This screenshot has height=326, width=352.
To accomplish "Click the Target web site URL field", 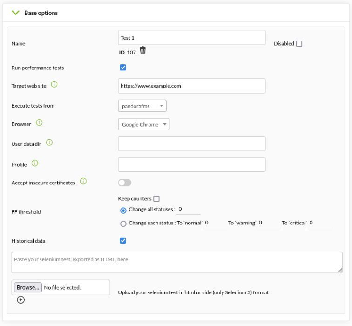I will [x=192, y=86].
